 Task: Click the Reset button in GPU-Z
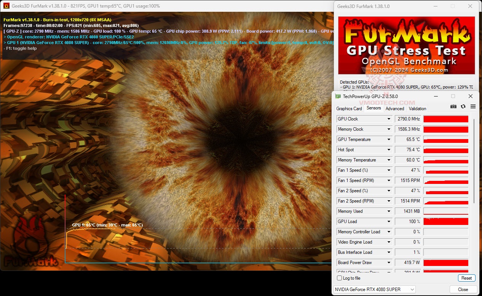point(466,278)
